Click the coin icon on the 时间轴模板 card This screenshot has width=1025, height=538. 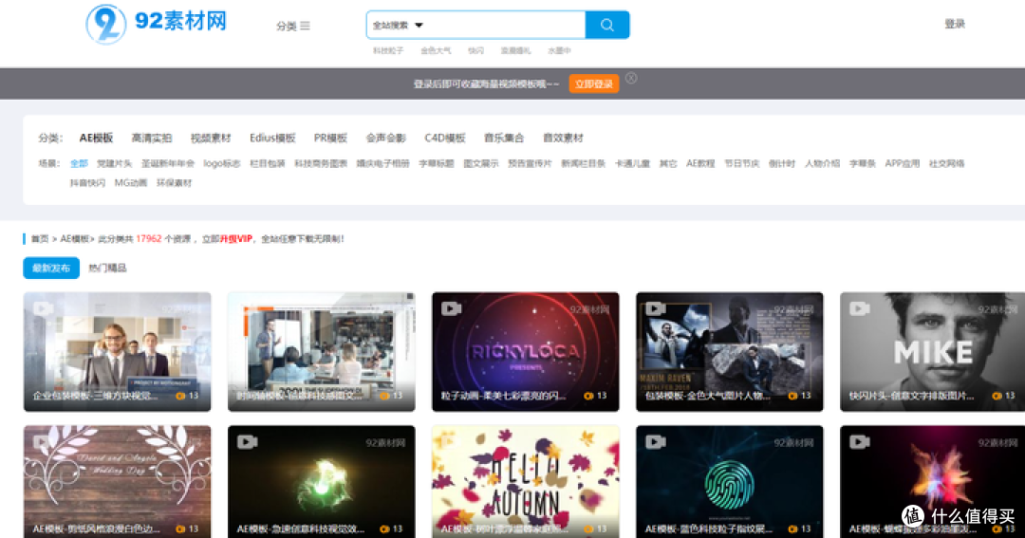tap(384, 396)
